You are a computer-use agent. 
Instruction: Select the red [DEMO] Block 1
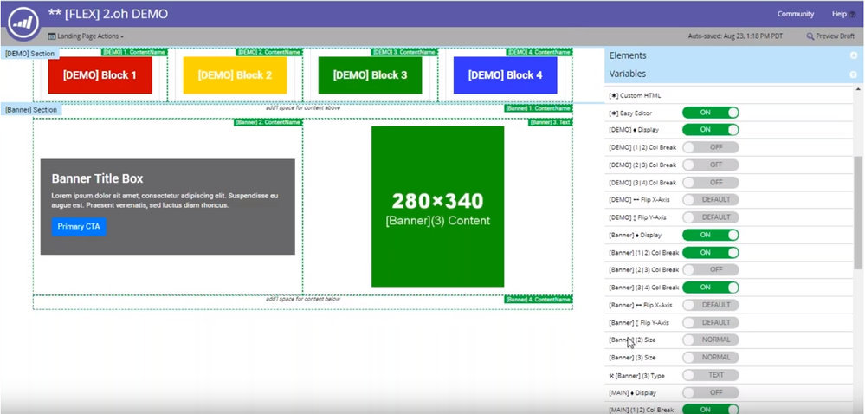[100, 75]
